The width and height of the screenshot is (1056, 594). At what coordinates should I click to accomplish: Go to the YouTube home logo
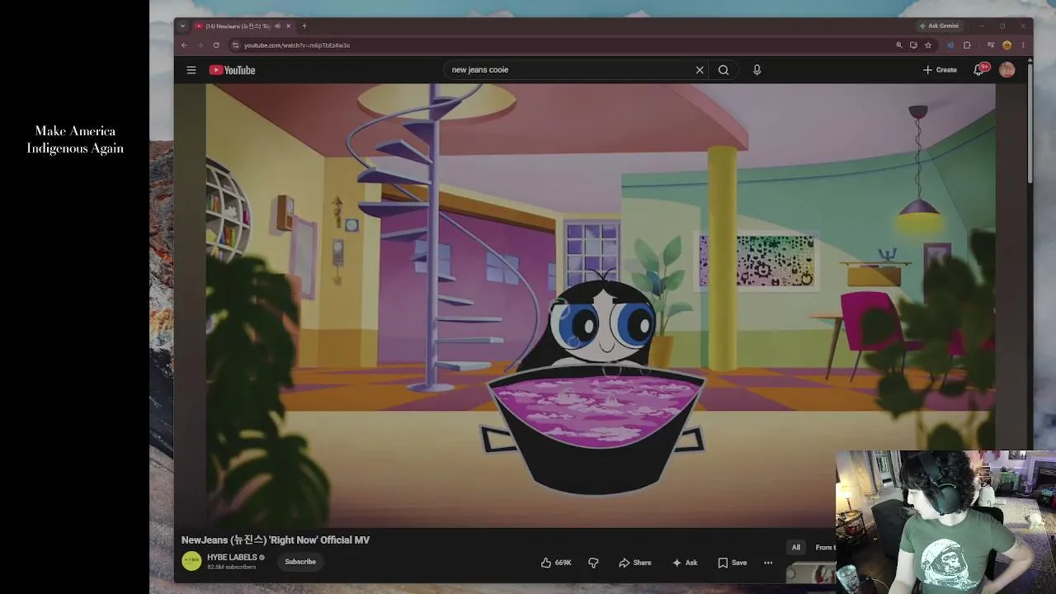[x=233, y=70]
